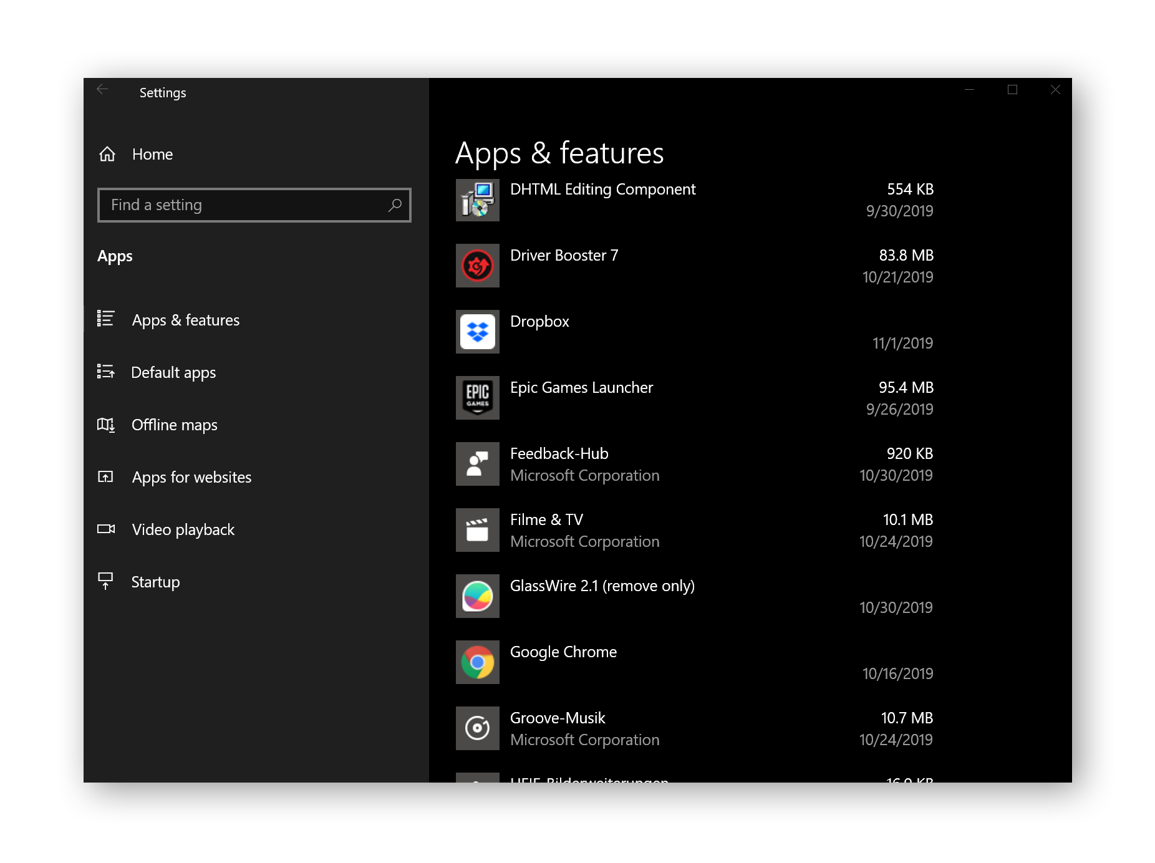1155x863 pixels.
Task: Select Apps & features in sidebar
Action: point(185,320)
